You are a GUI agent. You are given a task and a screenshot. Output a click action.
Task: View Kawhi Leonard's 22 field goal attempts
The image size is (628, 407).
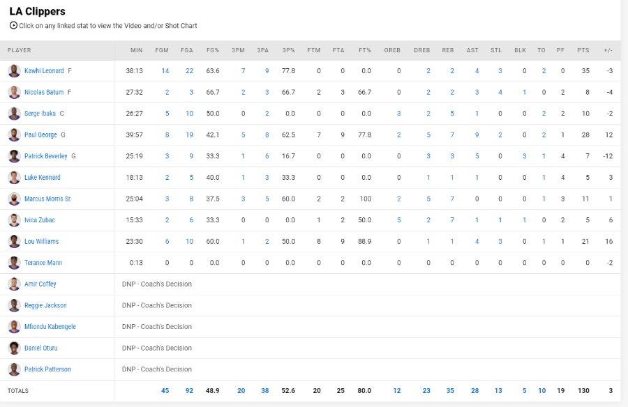click(189, 71)
